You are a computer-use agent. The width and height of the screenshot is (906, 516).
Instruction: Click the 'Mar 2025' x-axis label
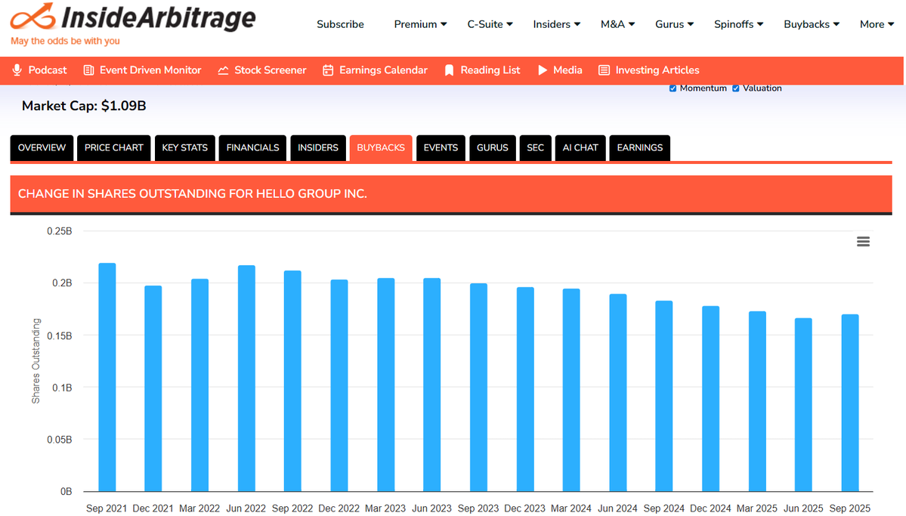756,508
